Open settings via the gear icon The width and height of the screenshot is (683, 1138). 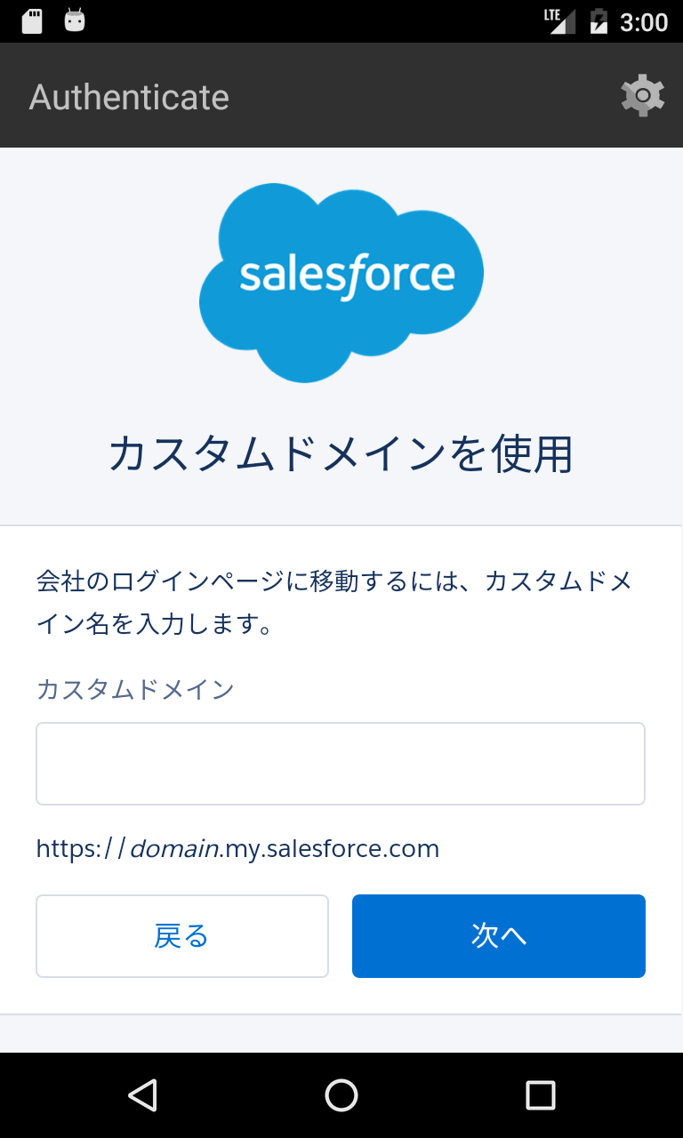tap(642, 96)
